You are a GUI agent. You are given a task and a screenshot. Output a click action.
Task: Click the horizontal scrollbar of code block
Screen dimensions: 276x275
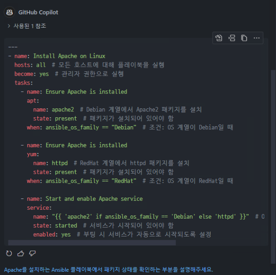[x=92, y=243]
